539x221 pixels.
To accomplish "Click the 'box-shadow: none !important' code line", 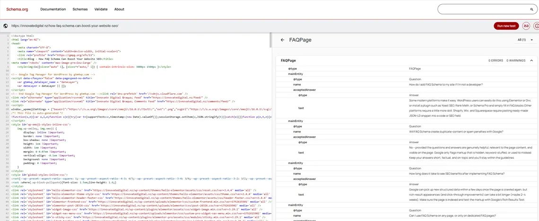I will (45, 140).
